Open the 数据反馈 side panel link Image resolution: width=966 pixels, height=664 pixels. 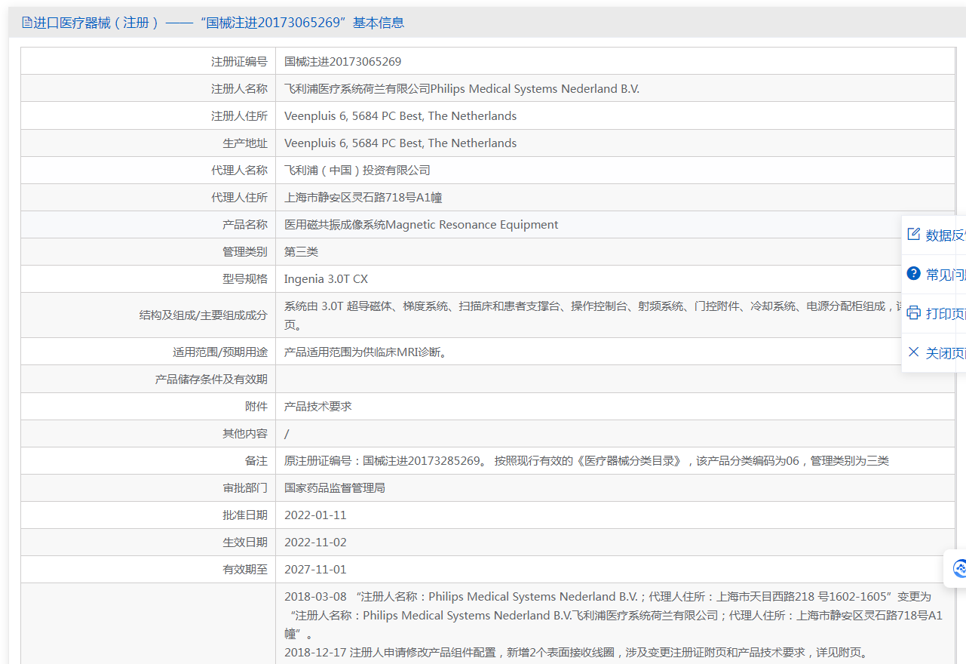pyautogui.click(x=946, y=235)
